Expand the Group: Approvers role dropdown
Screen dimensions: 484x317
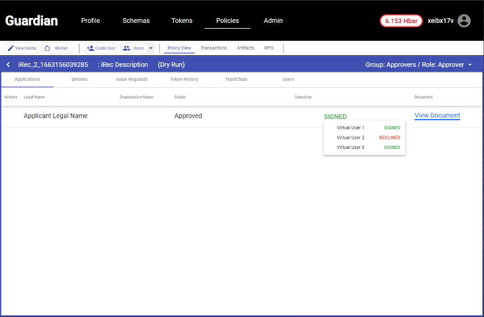pyautogui.click(x=418, y=65)
